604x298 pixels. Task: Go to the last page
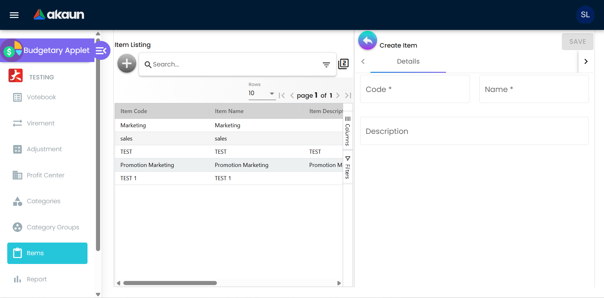[348, 95]
